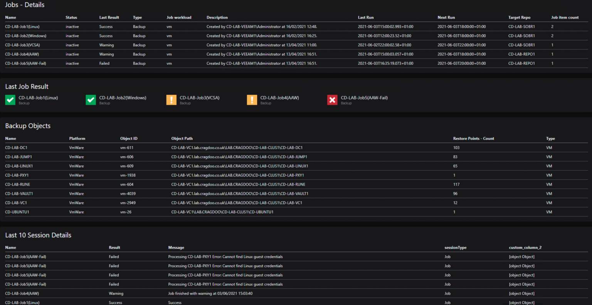Click the Result column header in session details
Viewport: 592px width, 305px height.
(114, 247)
